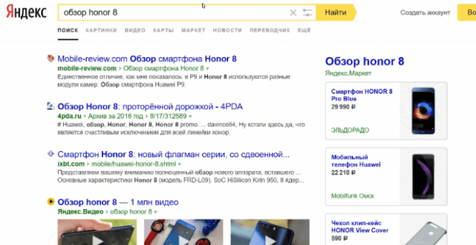Screen dimensions: 476x245
Task: Click the Создать аккаунт link
Action: [425, 12]
